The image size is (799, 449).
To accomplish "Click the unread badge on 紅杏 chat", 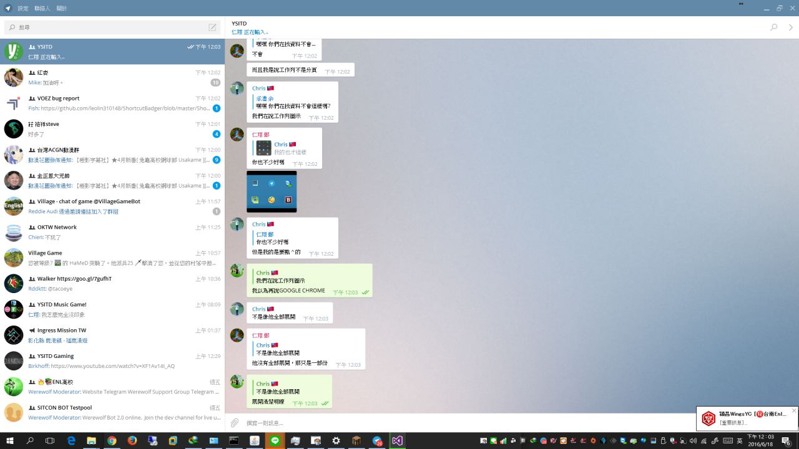I will (215, 82).
